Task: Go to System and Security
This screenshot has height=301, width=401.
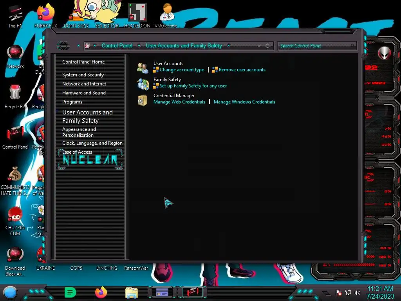Action: (83, 75)
